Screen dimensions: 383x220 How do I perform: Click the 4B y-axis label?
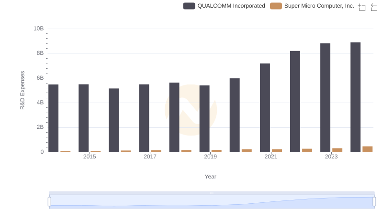point(40,103)
